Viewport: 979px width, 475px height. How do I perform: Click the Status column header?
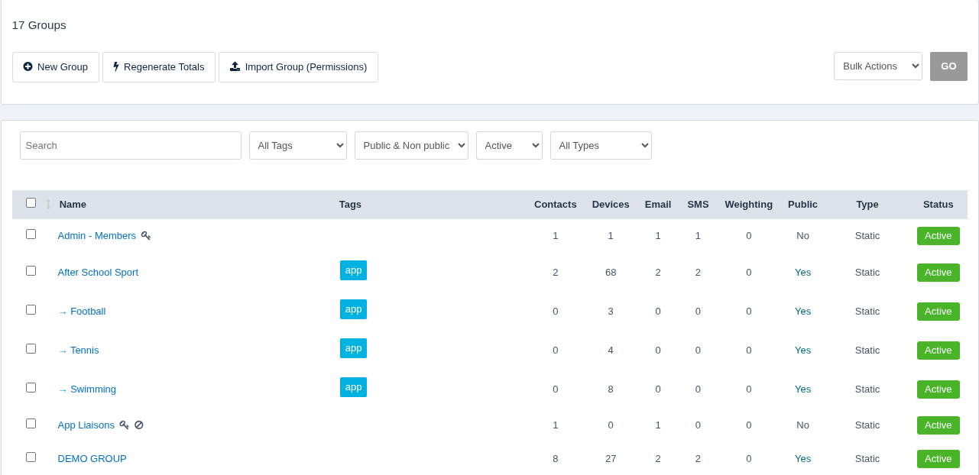tap(938, 205)
